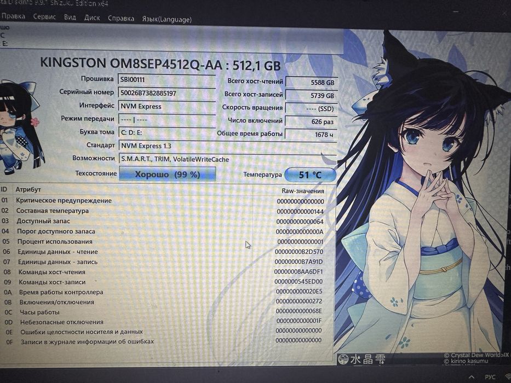Click the drive letter field C: D: E:
Image resolution: width=511 pixels, height=383 pixels.
(166, 133)
